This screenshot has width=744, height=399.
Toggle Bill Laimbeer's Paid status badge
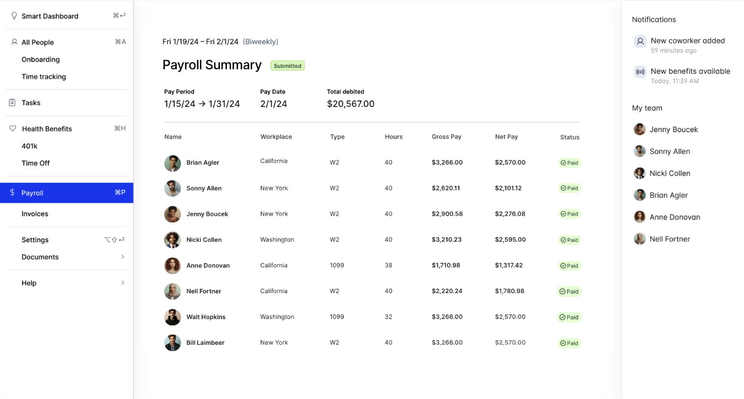(569, 343)
